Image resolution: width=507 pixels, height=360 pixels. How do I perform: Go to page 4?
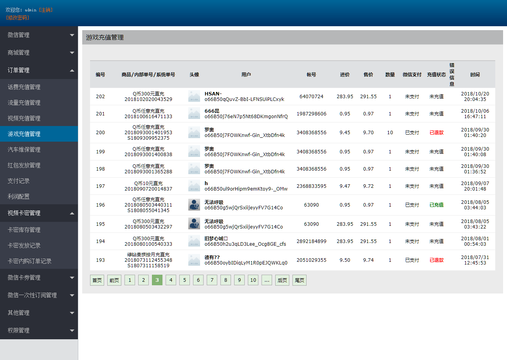[x=171, y=280]
